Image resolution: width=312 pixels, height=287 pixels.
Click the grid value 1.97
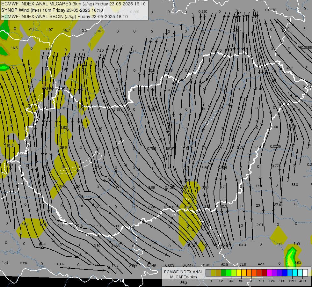point(49,30)
